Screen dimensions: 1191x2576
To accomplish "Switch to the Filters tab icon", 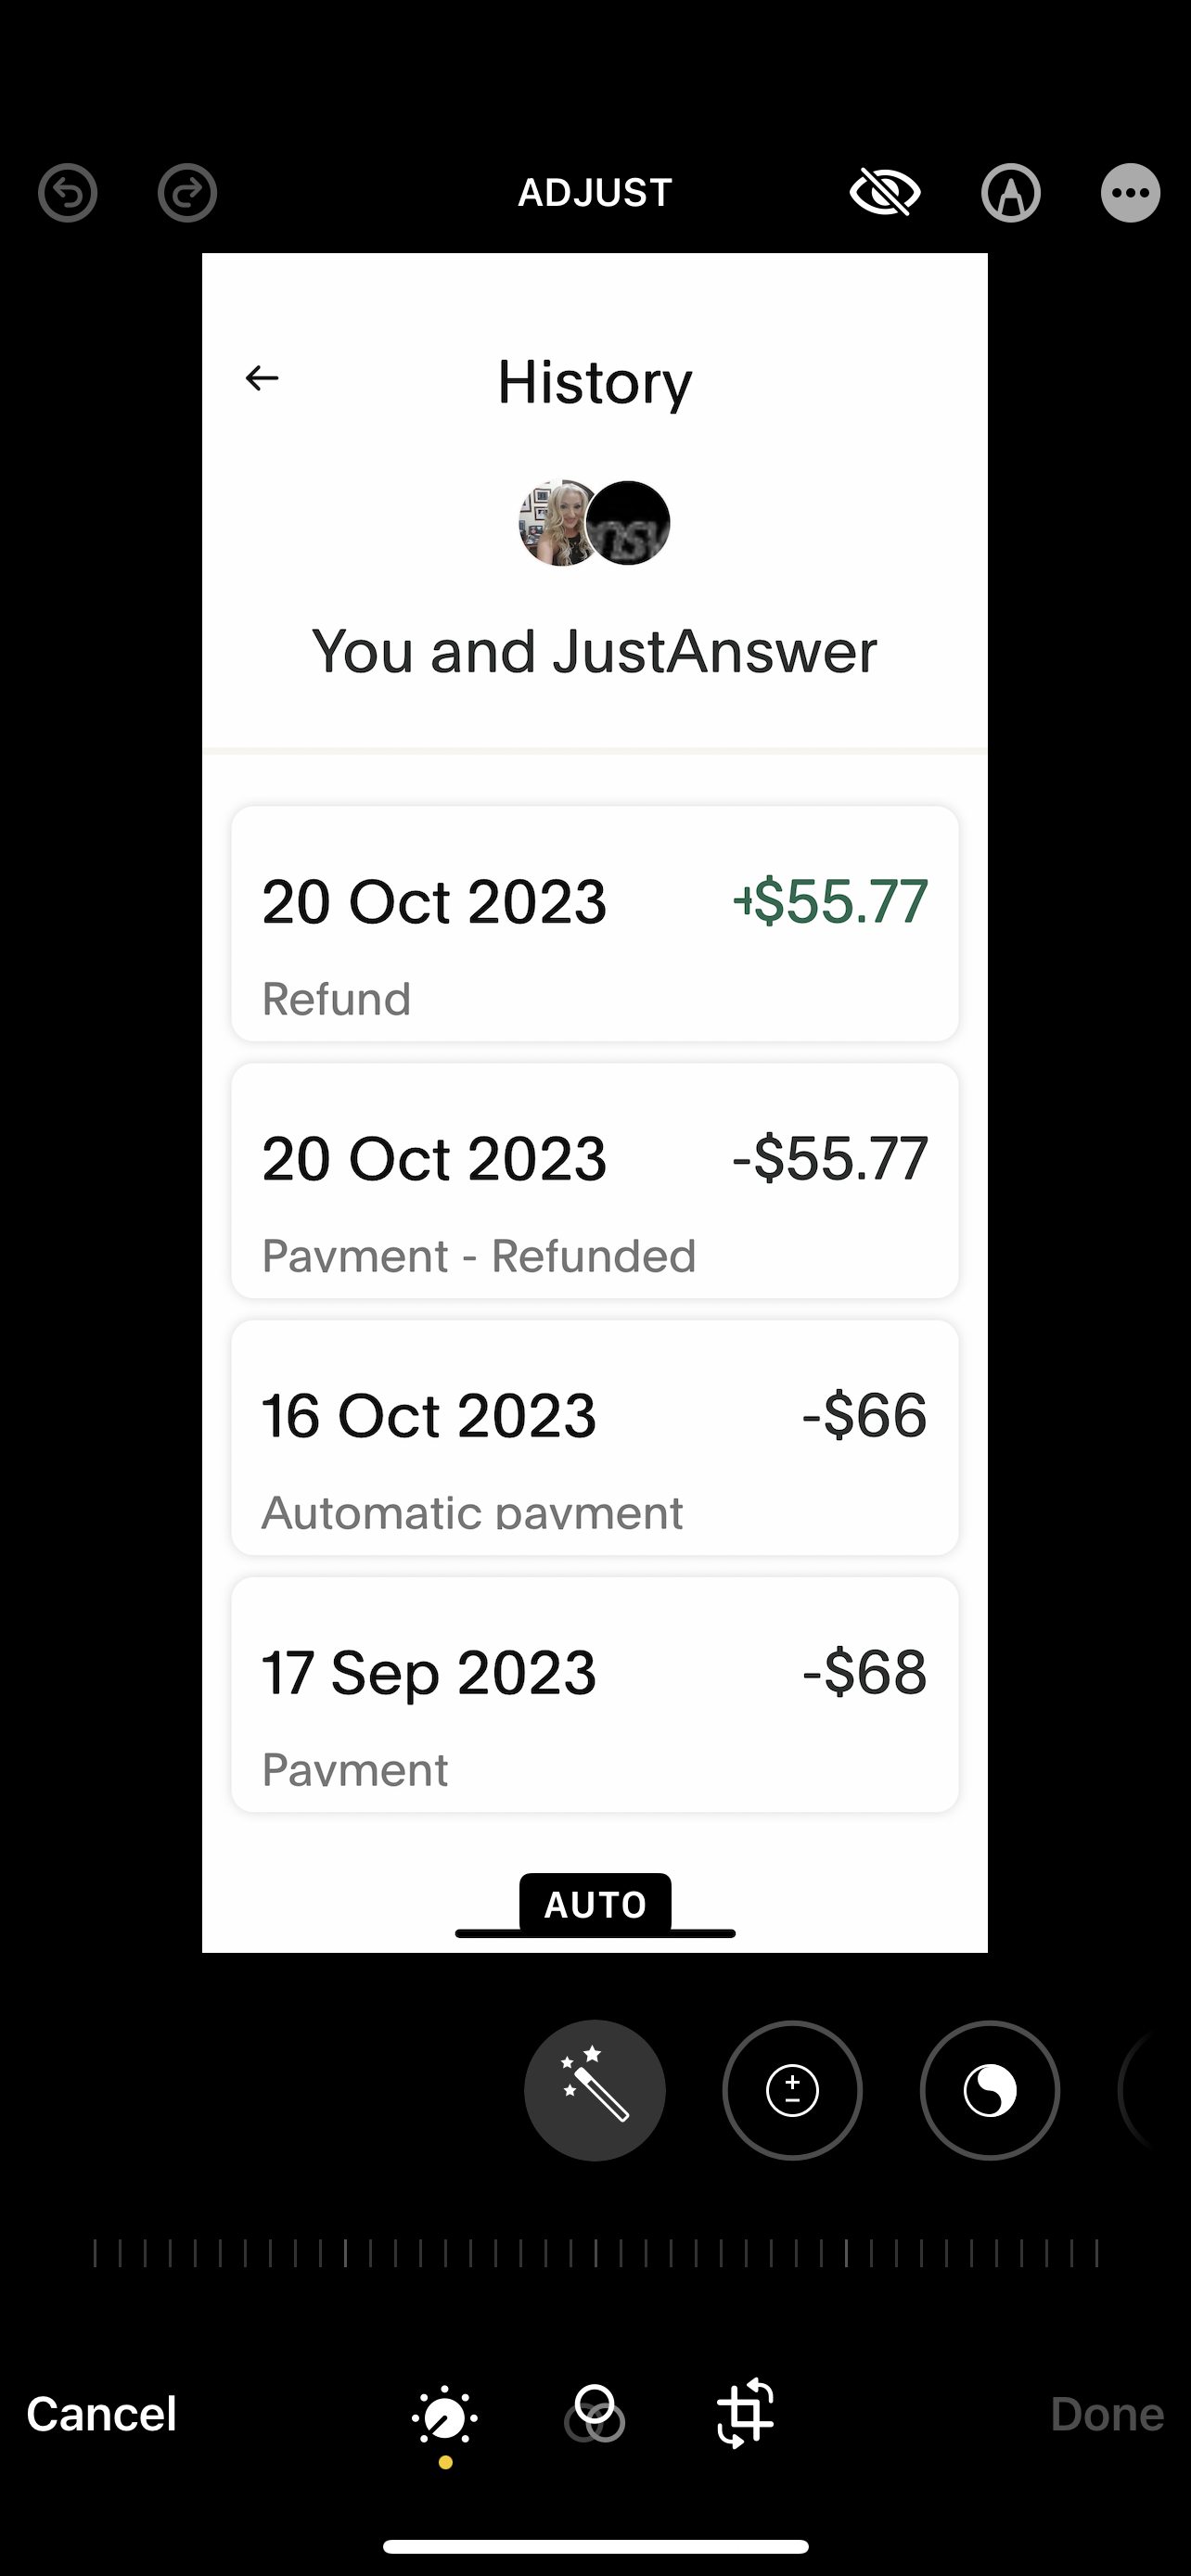I will 595,2413.
